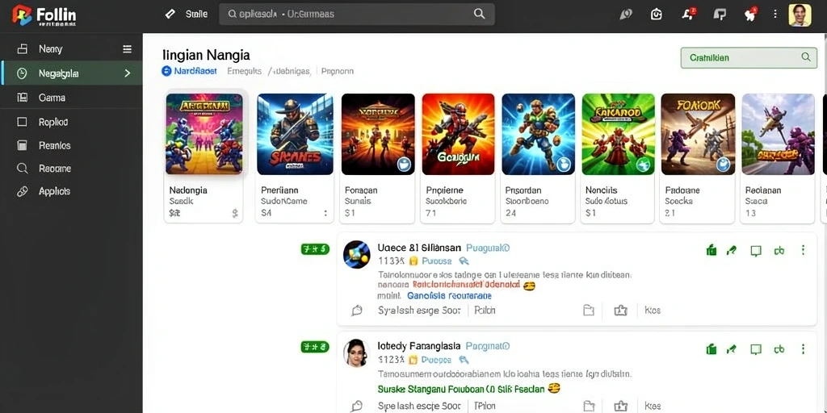Click the Follin logo in top bar

coord(44,15)
